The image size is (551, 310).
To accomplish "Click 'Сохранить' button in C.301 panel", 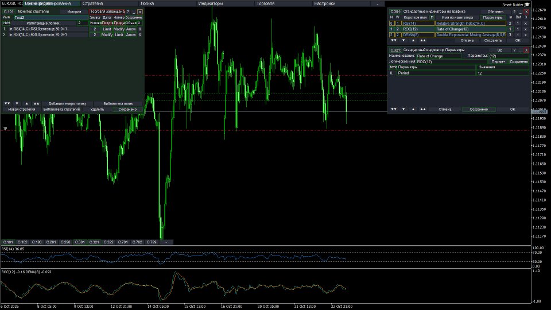I will point(492,40).
